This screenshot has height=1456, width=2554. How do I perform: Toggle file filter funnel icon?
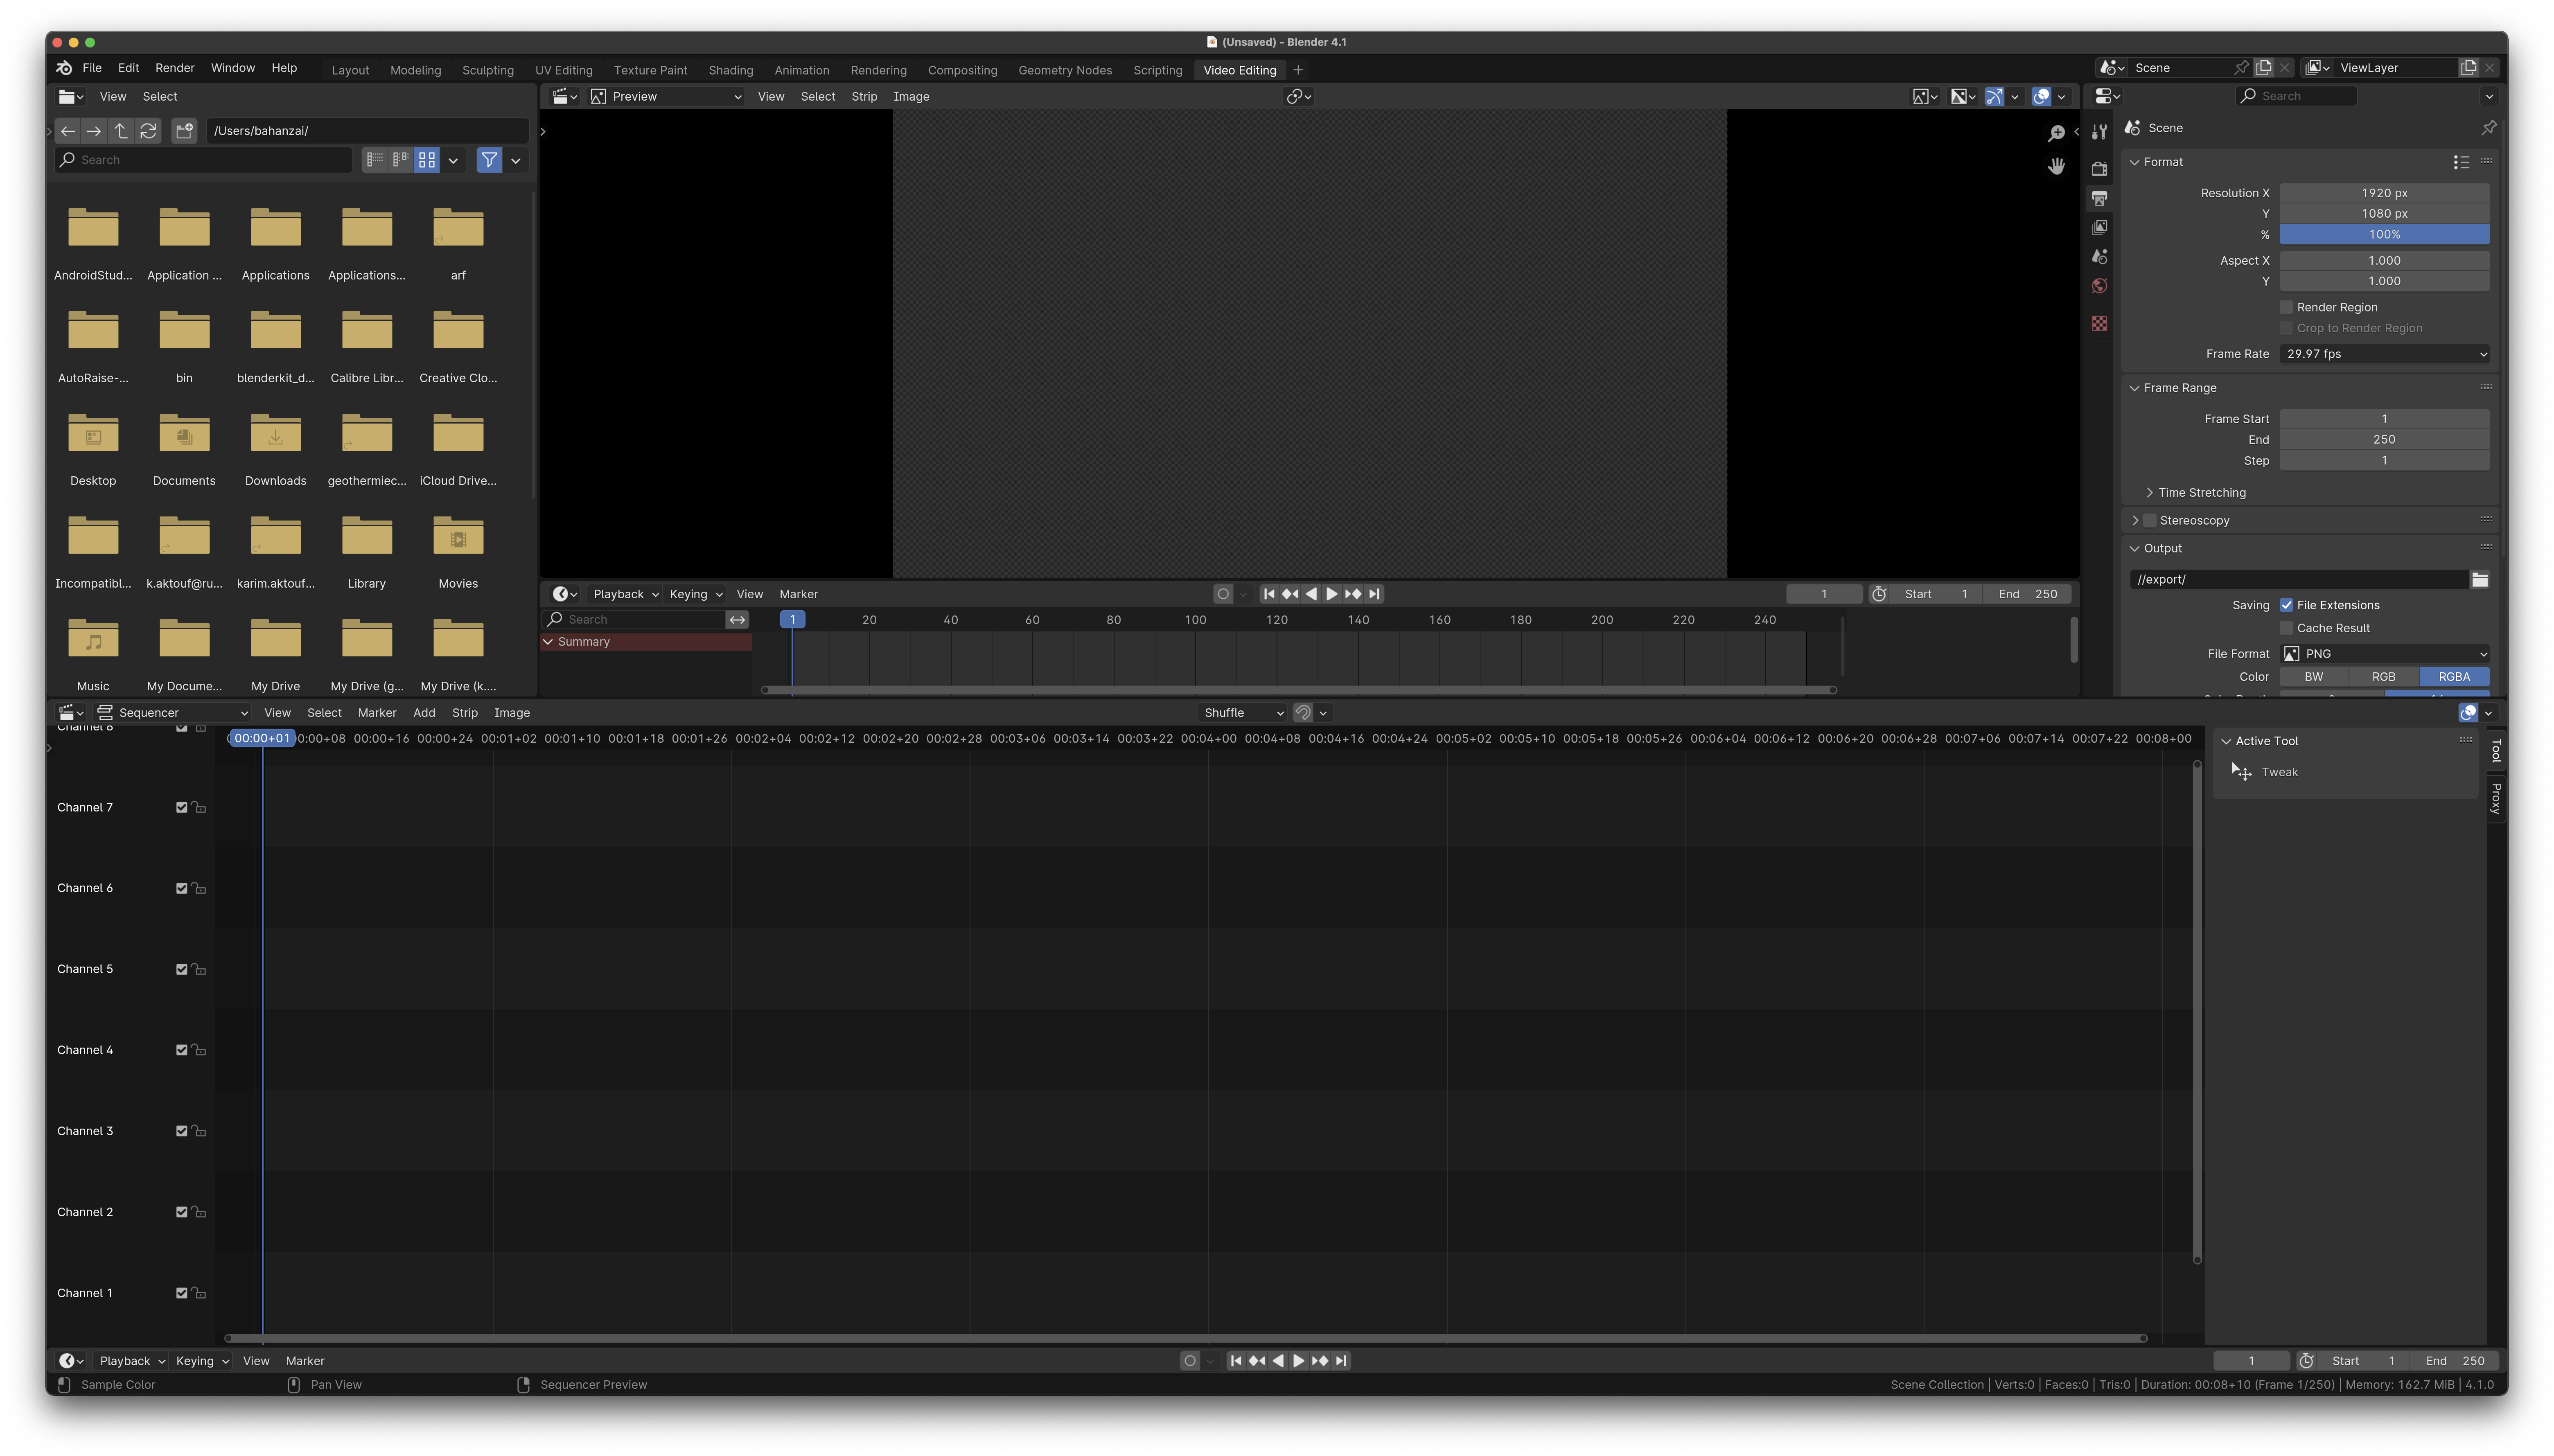point(489,160)
